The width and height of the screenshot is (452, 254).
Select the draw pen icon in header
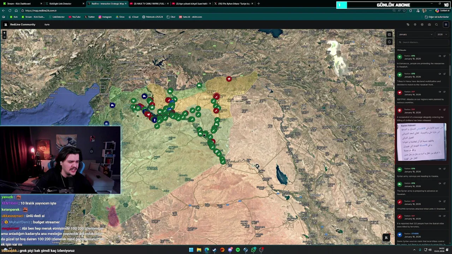(408, 25)
